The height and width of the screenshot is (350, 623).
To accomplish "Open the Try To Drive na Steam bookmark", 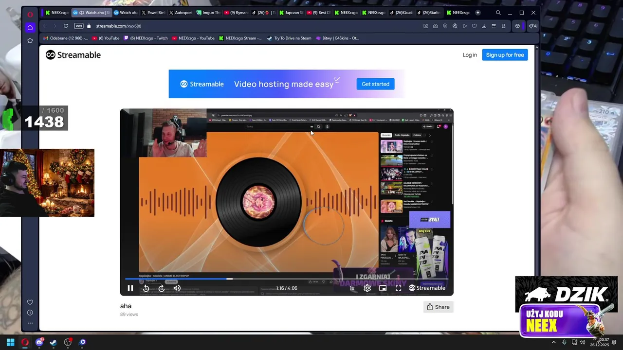I will pos(289,38).
